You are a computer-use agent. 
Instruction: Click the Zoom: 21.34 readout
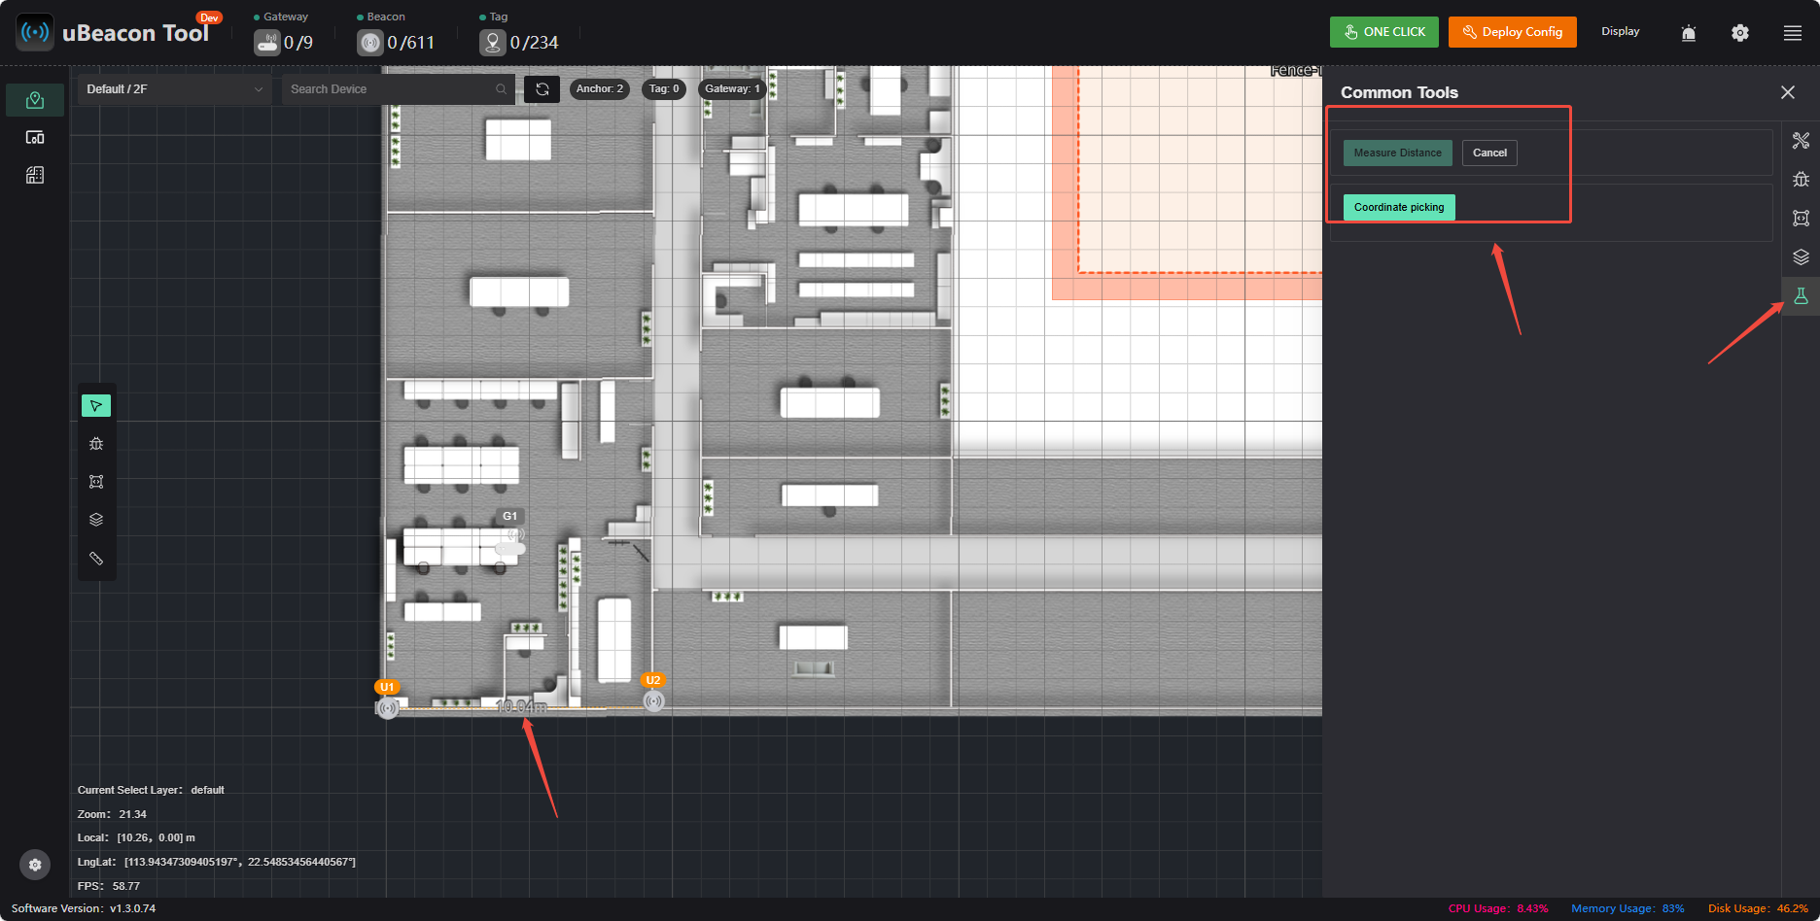point(112,814)
